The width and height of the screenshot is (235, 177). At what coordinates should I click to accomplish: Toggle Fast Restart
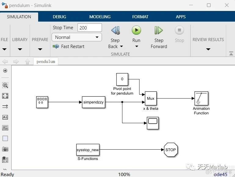pyautogui.click(x=68, y=47)
